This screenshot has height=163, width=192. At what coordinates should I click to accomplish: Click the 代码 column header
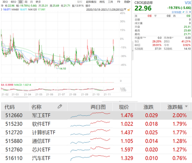[x=9, y=107]
